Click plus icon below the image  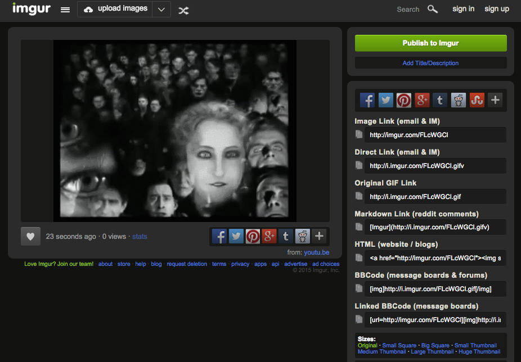tap(319, 236)
